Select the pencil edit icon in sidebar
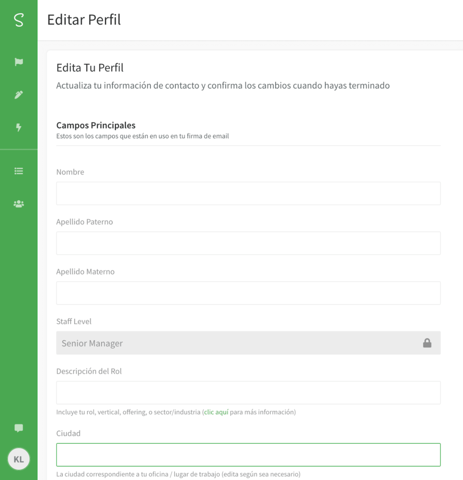The image size is (463, 480). click(x=19, y=95)
